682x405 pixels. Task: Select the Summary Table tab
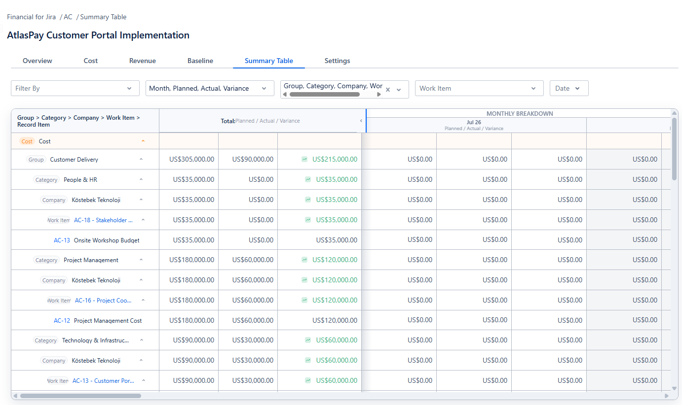pyautogui.click(x=269, y=61)
